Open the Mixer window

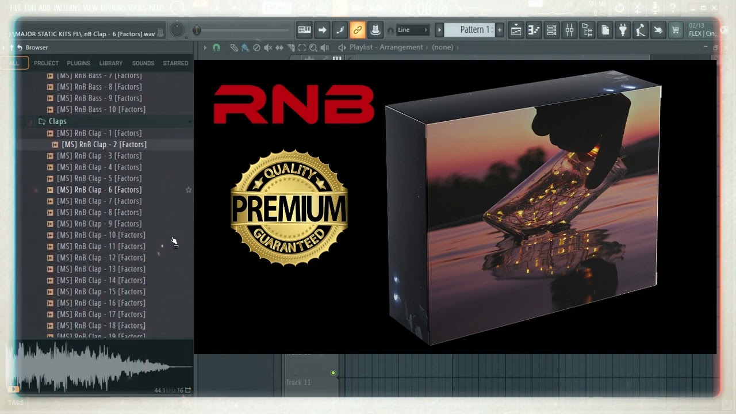coord(569,30)
